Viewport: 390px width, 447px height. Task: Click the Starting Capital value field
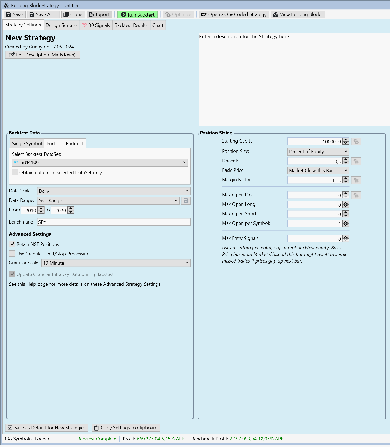pos(315,142)
